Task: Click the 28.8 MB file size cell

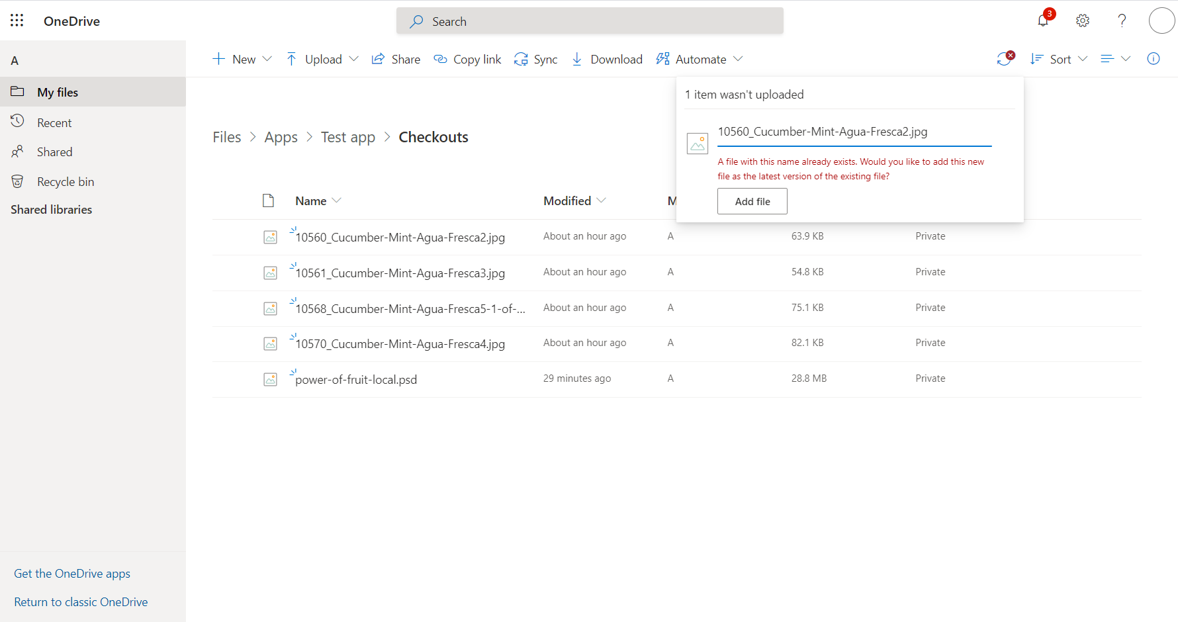Action: [x=809, y=378]
